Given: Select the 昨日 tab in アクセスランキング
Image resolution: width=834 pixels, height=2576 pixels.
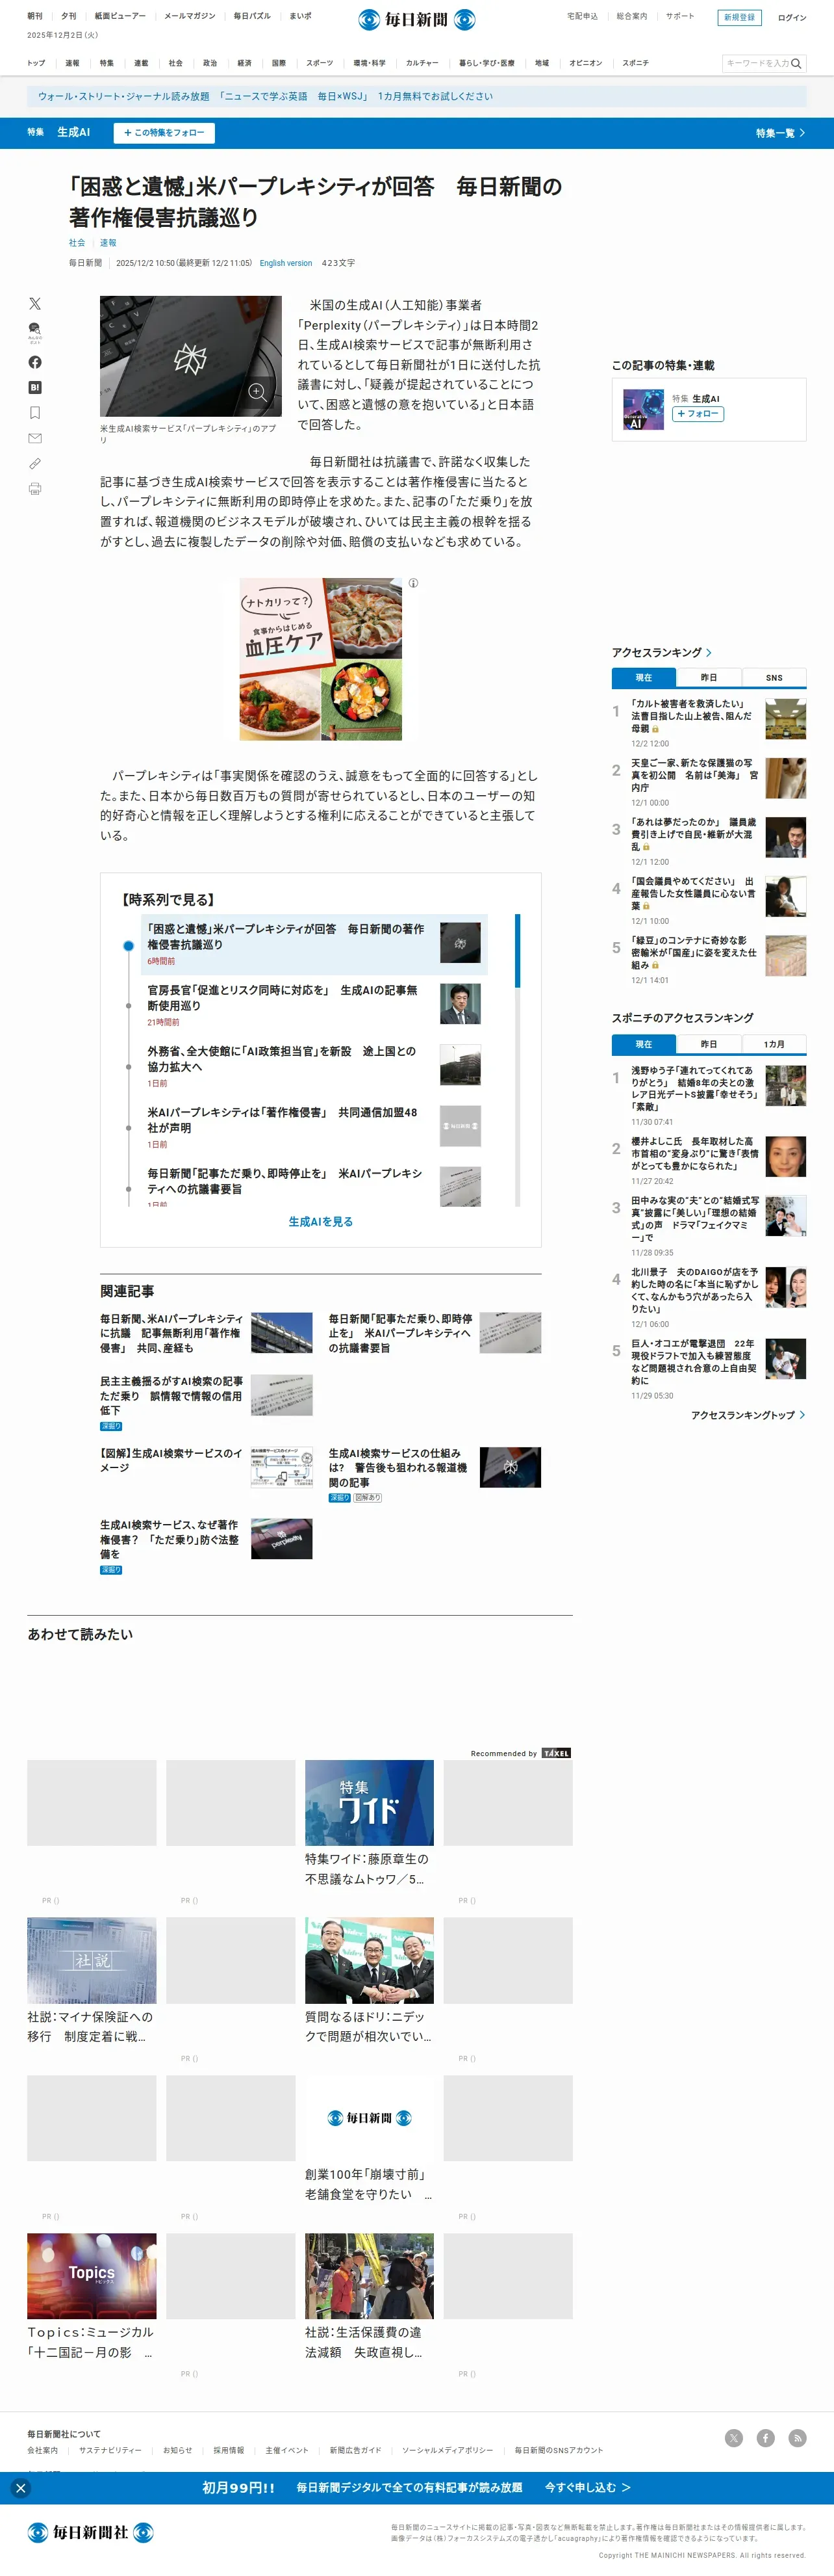Looking at the screenshot, I should pyautogui.click(x=708, y=678).
